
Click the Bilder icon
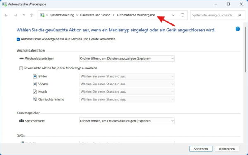35,77
